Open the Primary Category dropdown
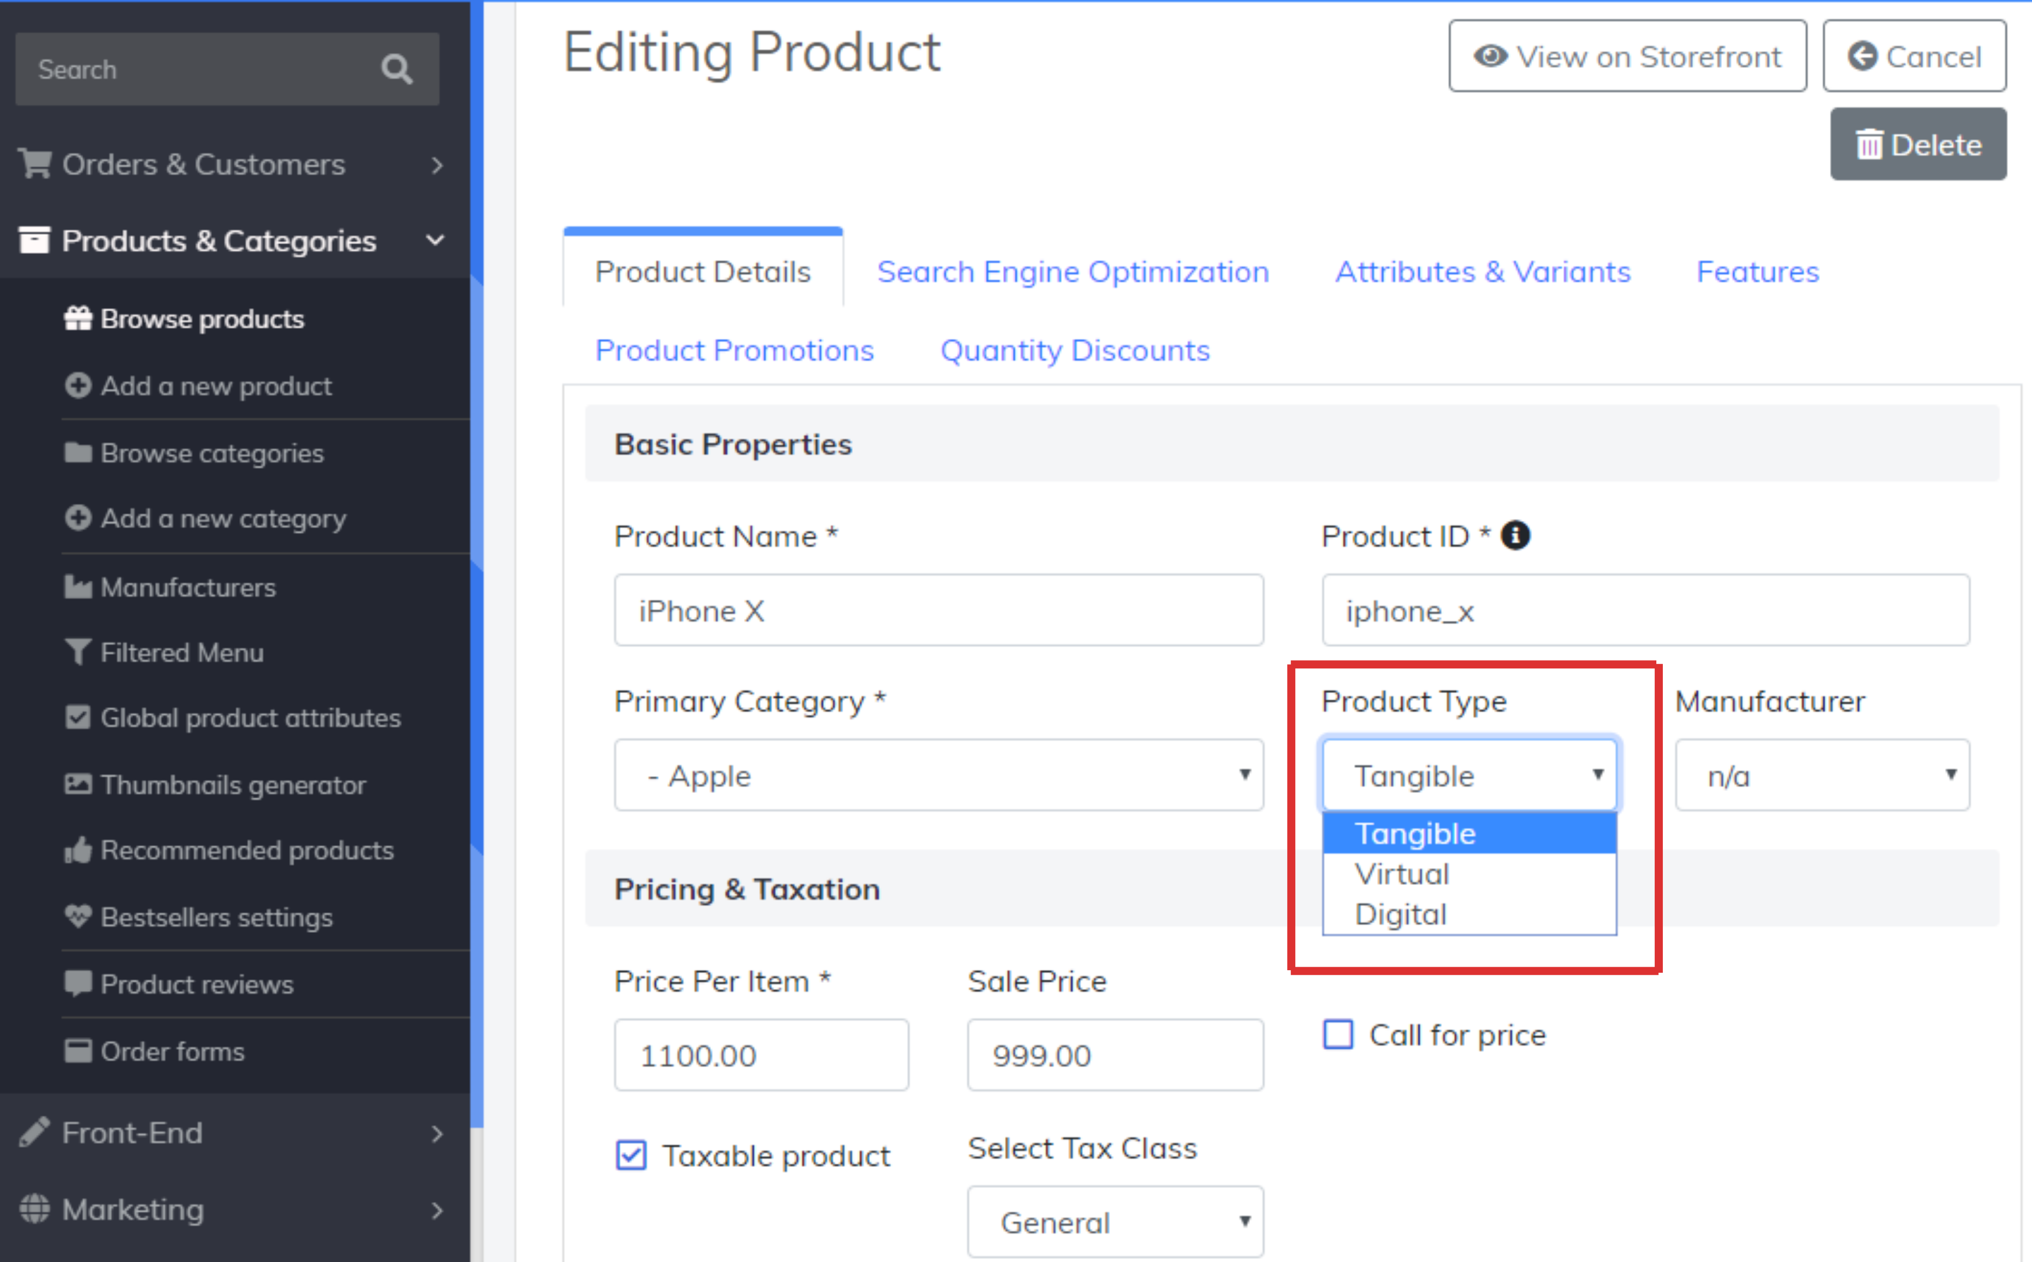This screenshot has height=1262, width=2032. (938, 775)
